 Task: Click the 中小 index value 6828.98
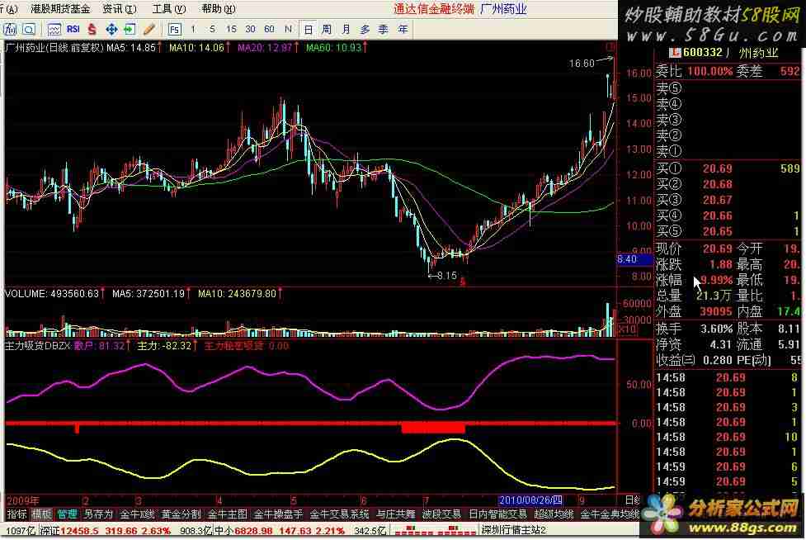(x=253, y=530)
